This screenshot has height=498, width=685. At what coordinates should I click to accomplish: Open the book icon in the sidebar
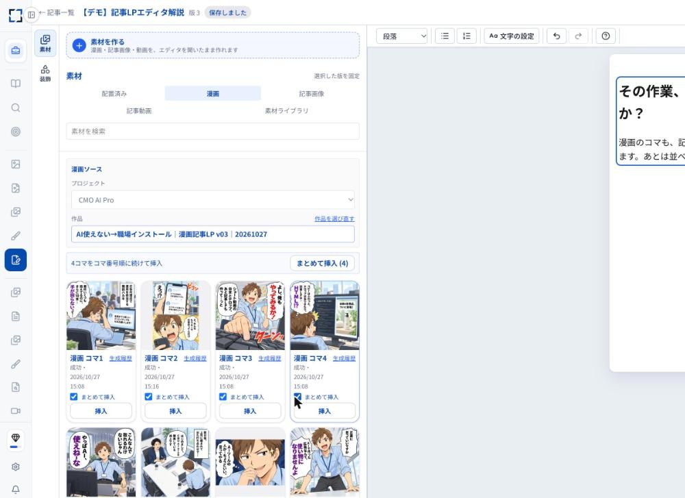click(16, 84)
